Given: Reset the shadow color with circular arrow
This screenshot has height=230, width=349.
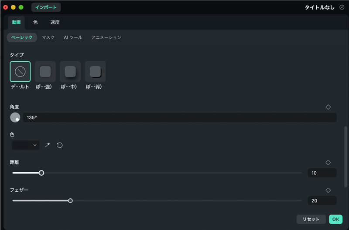Looking at the screenshot, I should [x=60, y=145].
